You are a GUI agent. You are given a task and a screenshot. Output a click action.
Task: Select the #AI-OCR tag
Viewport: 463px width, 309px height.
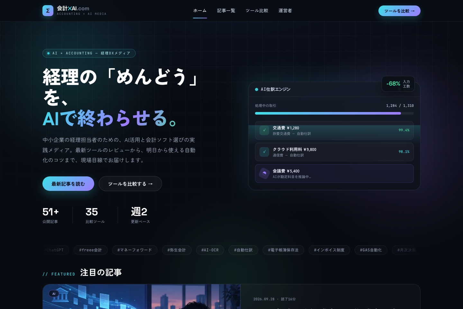click(210, 250)
